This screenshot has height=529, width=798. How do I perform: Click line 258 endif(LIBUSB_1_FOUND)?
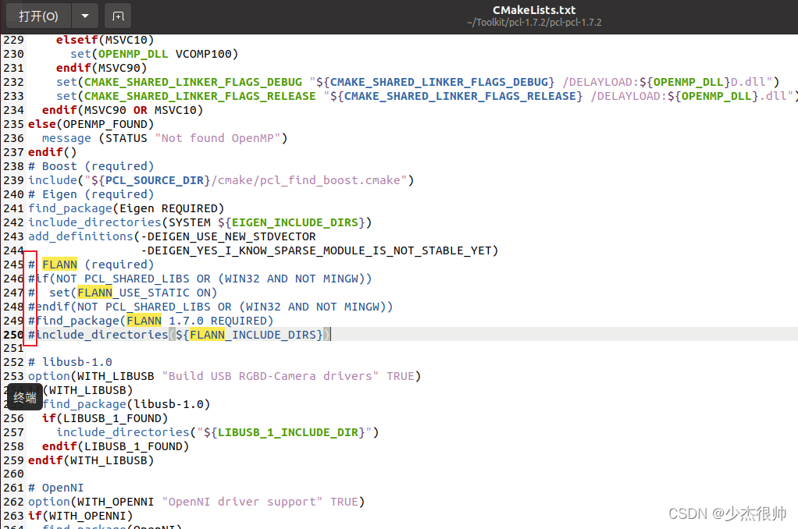click(x=116, y=446)
